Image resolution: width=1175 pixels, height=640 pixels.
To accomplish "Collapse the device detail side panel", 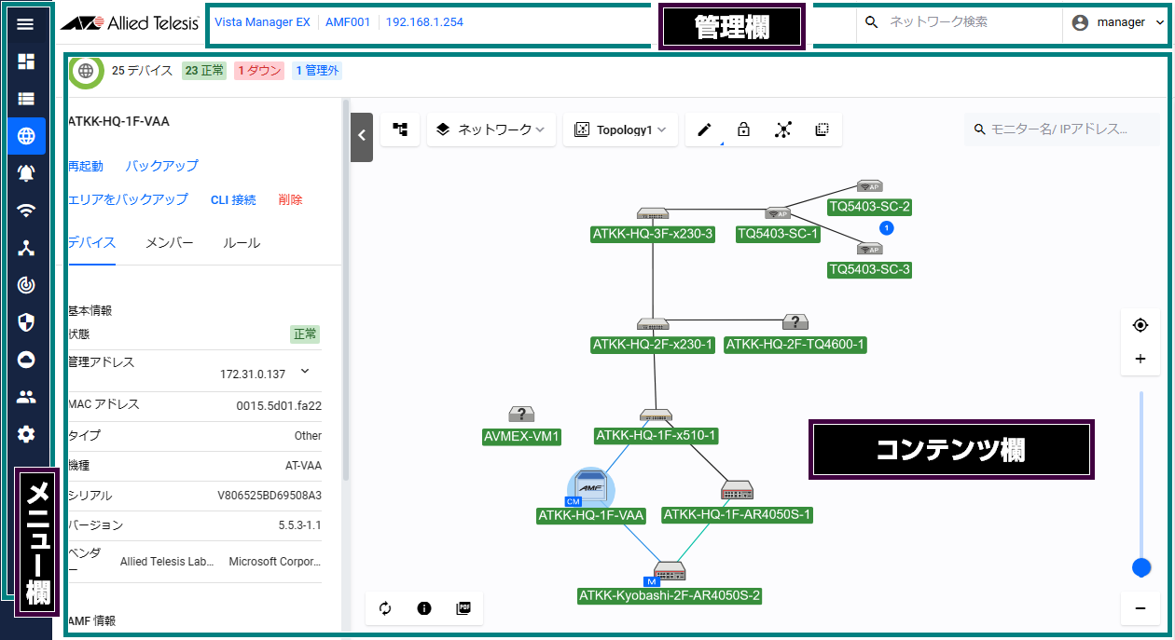I will (x=362, y=136).
